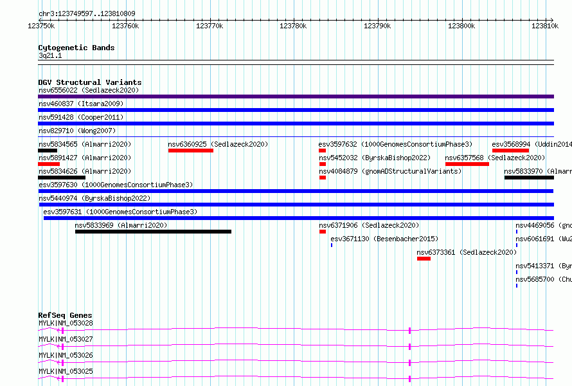Click the black bar under nsv5834565

(48, 151)
